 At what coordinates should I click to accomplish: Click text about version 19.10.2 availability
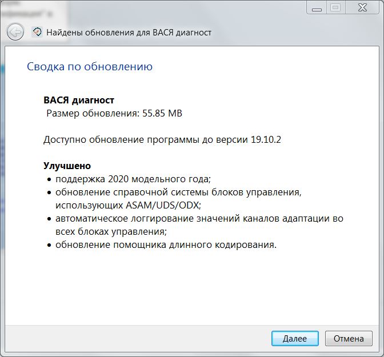(x=162, y=139)
